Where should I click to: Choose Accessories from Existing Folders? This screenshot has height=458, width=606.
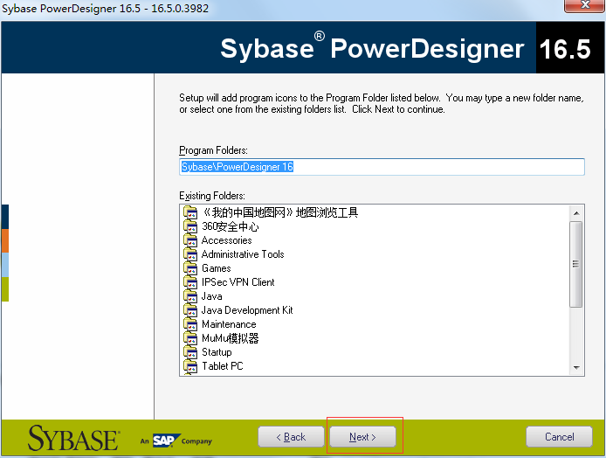tap(227, 240)
